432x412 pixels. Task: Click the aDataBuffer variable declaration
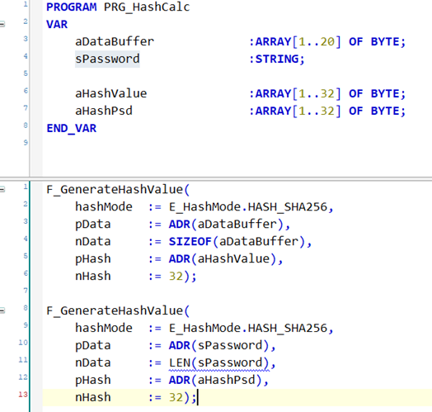(x=115, y=41)
